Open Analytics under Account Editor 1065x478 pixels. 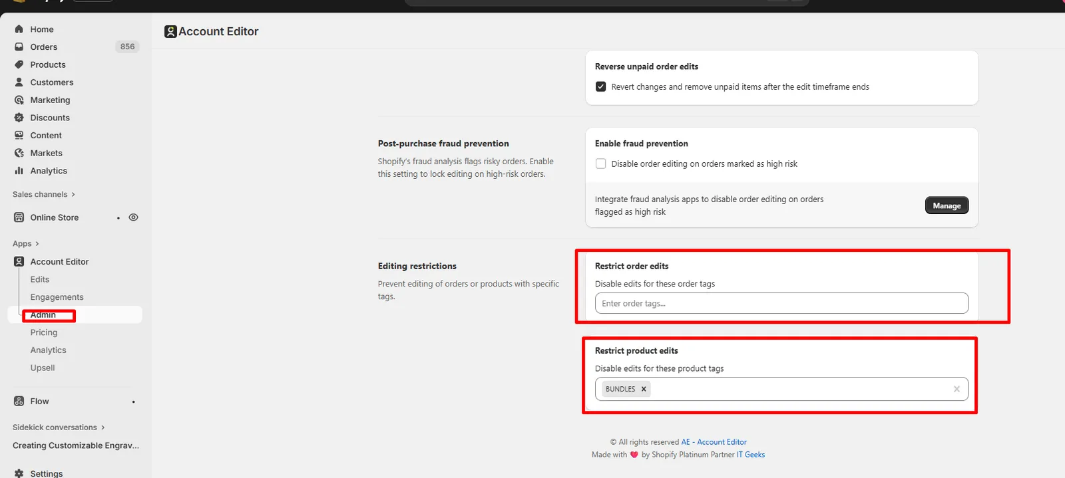(x=48, y=350)
